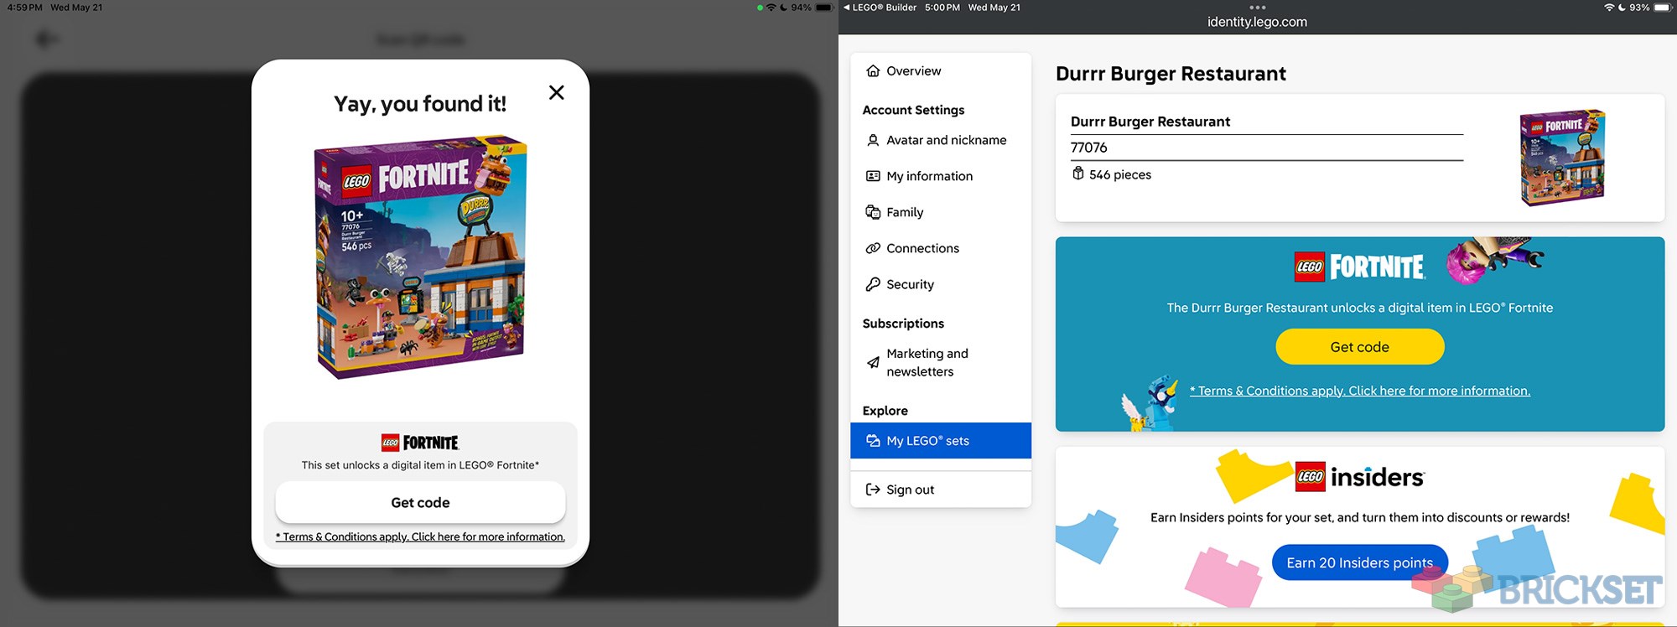Tap the 'Subscriptions' section header
Image resolution: width=1677 pixels, height=627 pixels.
[x=903, y=324]
